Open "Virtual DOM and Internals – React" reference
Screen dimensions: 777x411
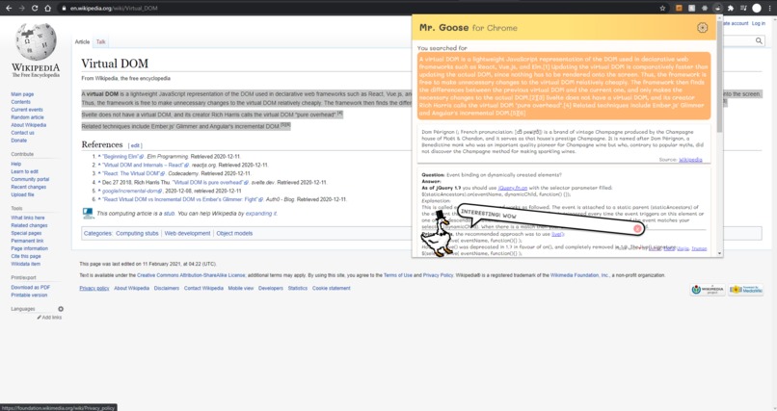point(146,165)
